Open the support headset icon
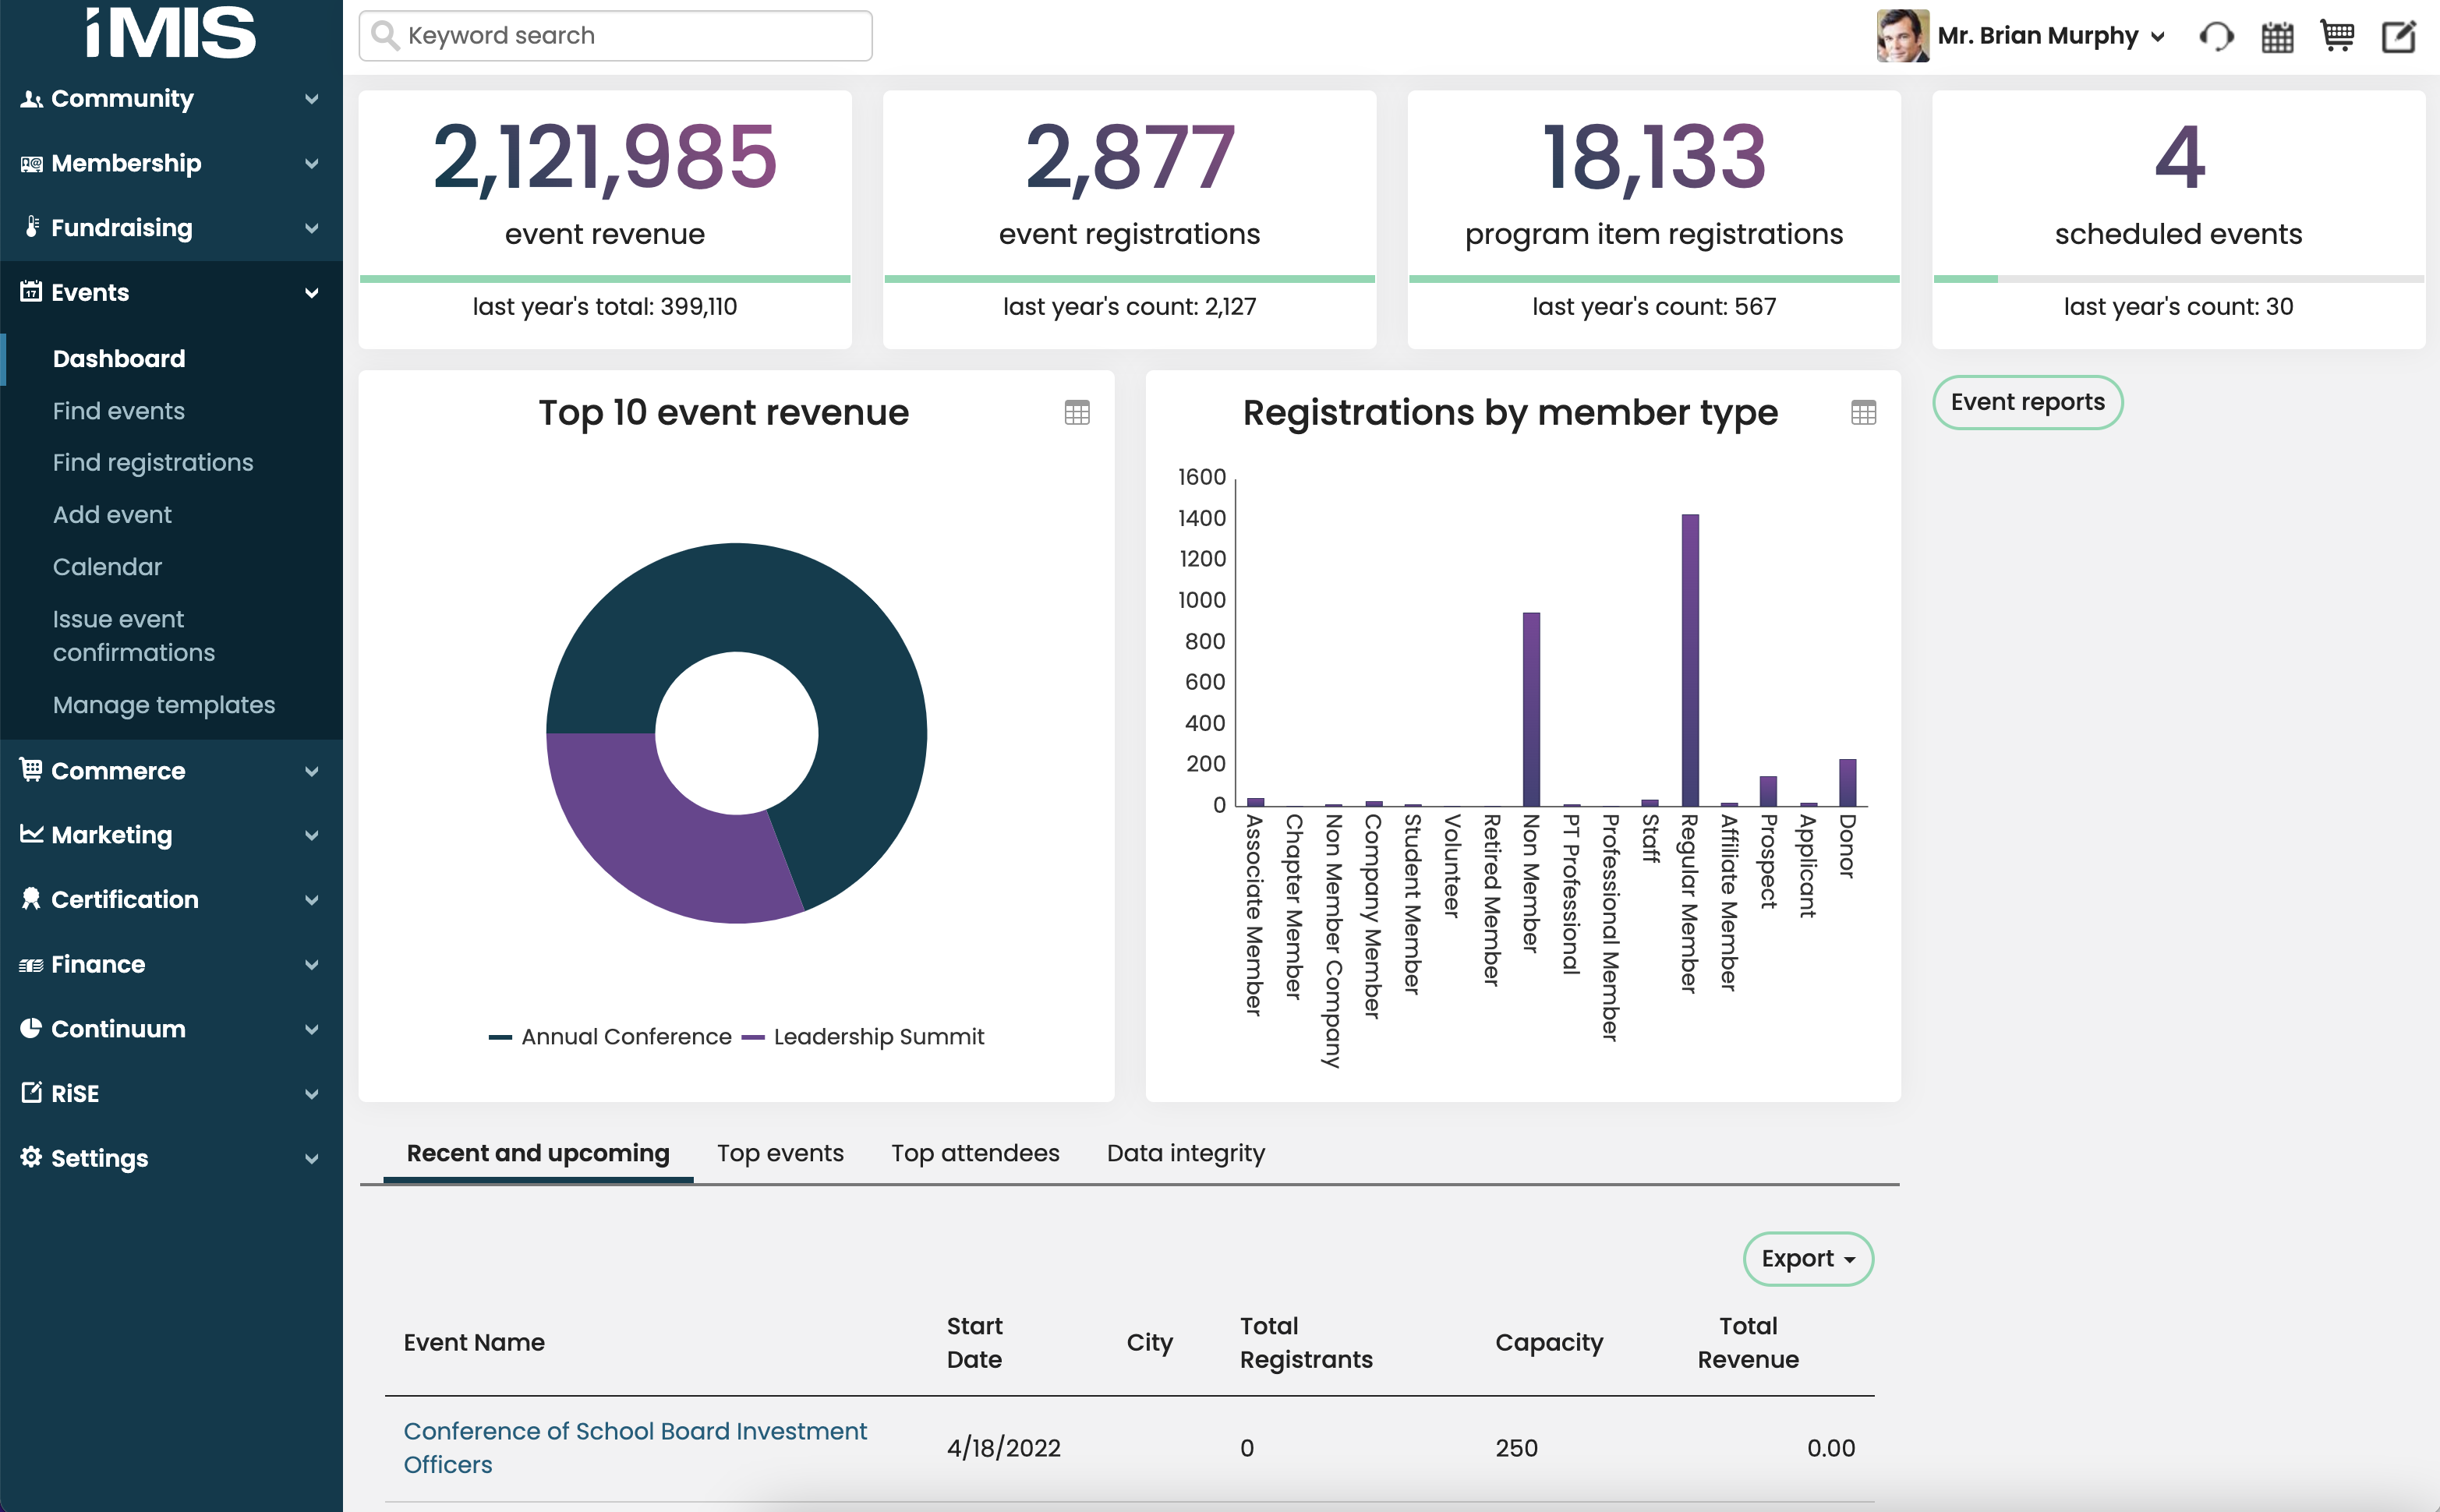This screenshot has height=1512, width=2440. pyautogui.click(x=2216, y=35)
